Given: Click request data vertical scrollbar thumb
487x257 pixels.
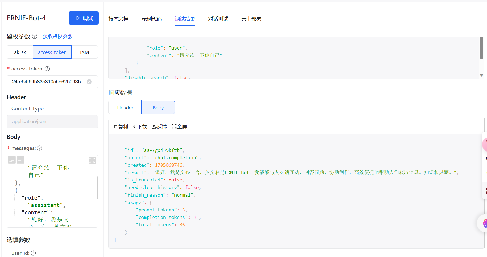Looking at the screenshot, I should pos(481,48).
